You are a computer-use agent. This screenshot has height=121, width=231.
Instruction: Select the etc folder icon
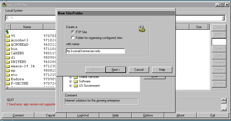8,75
